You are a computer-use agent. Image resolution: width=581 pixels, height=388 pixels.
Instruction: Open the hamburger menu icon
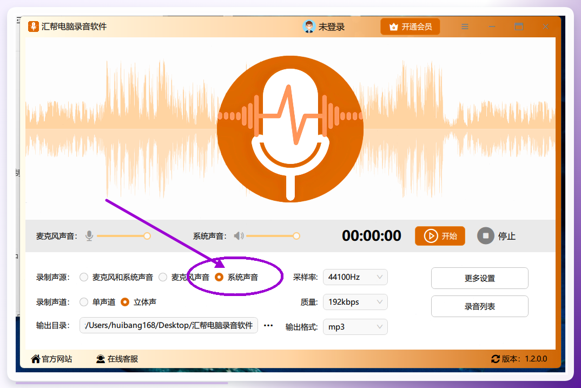click(x=465, y=27)
